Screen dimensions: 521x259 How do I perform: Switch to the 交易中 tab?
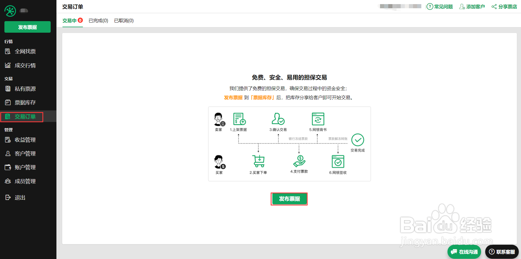point(69,21)
